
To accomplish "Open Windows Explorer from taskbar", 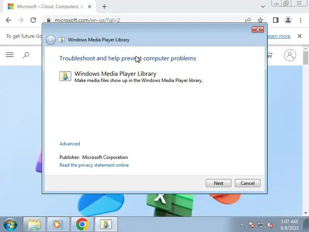I will tap(34, 224).
